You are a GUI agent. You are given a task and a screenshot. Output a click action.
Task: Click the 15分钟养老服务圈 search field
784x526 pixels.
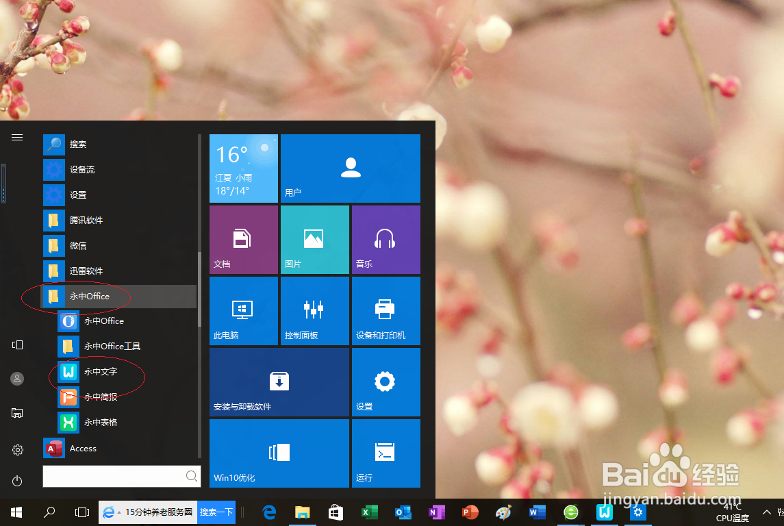pyautogui.click(x=148, y=512)
